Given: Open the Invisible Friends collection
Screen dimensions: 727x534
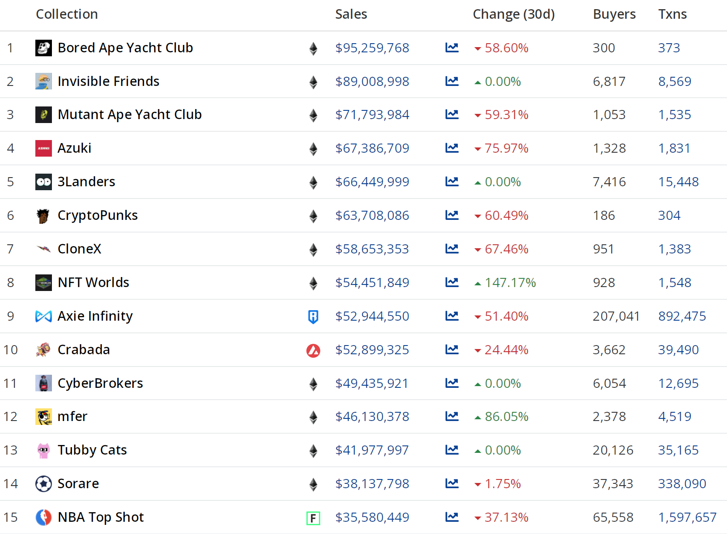Looking at the screenshot, I should 109,81.
